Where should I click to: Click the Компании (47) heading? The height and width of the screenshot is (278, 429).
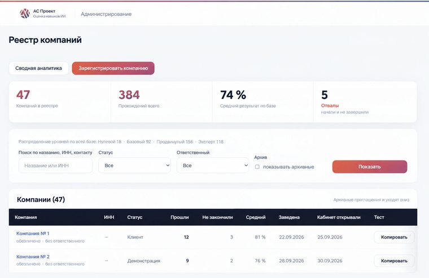click(x=41, y=199)
